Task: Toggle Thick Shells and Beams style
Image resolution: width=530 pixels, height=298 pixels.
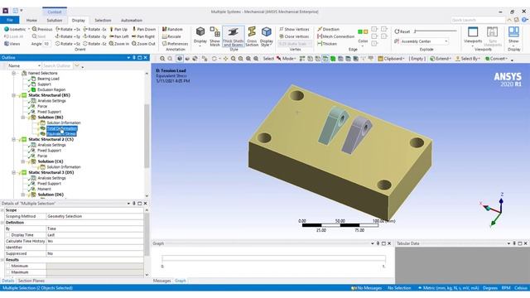Action: pyautogui.click(x=234, y=36)
